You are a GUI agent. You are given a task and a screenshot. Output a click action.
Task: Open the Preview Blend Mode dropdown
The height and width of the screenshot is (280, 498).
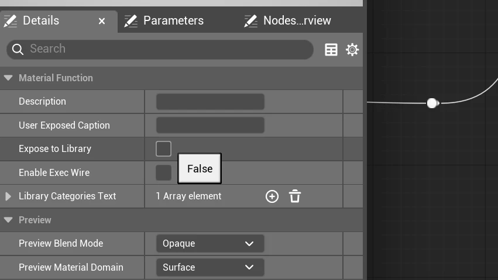pos(210,244)
